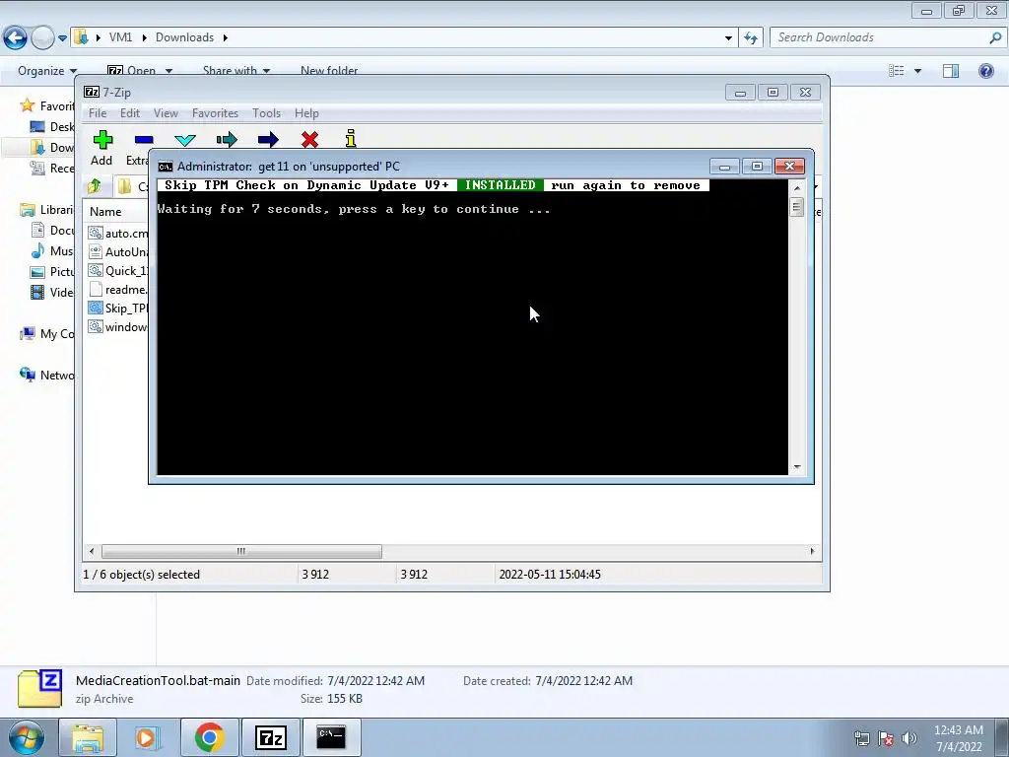Click the Open button in Explorer toolbar
Screen dimensions: 1009x757
click(132, 71)
